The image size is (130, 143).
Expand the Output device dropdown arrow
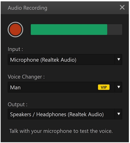coord(119,114)
